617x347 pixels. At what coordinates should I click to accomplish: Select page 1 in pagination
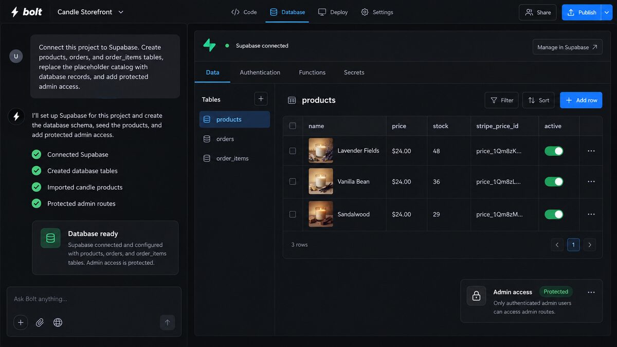(573, 245)
